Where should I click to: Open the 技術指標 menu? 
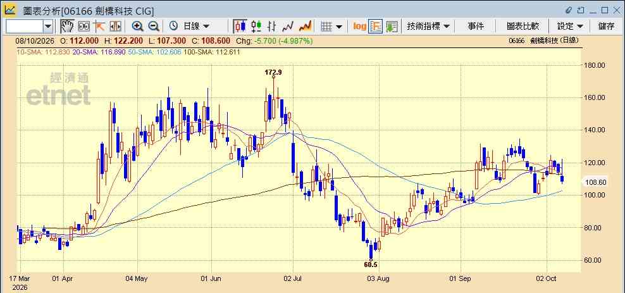[428, 27]
